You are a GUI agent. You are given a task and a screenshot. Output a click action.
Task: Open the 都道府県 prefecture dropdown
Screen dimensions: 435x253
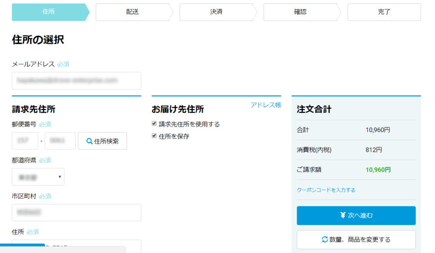pos(38,177)
